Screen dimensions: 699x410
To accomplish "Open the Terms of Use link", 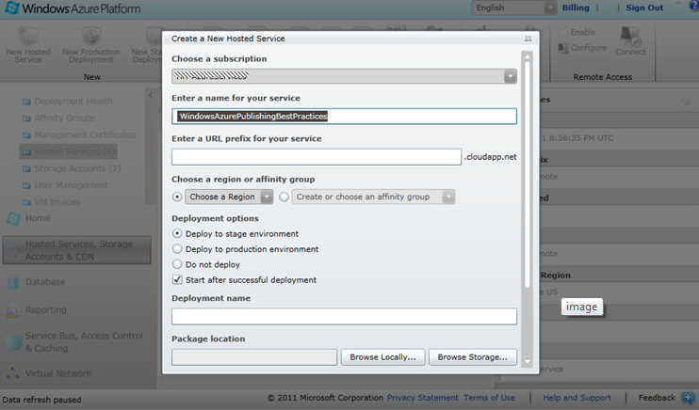I will (490, 398).
